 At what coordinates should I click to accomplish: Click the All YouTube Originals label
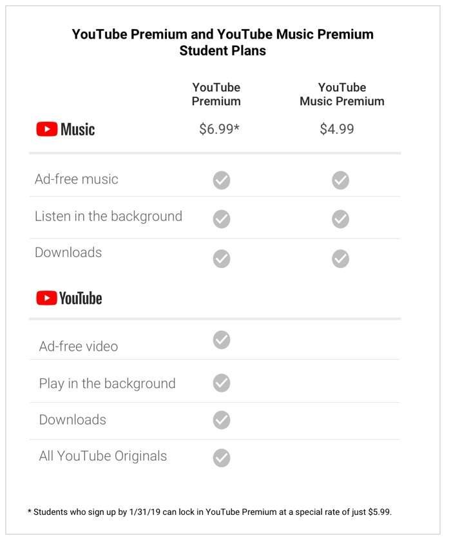(103, 456)
